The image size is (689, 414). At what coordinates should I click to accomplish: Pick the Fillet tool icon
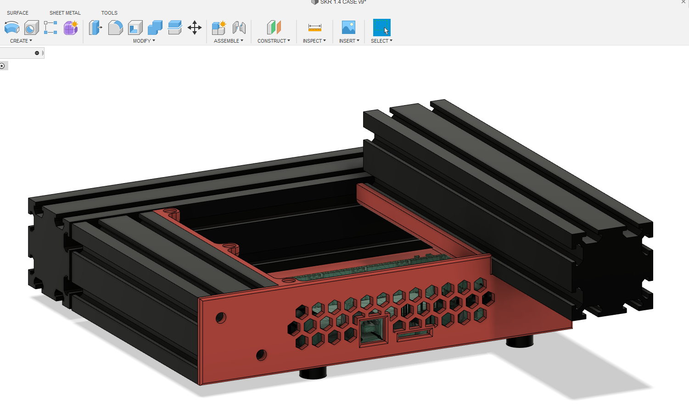coord(115,28)
